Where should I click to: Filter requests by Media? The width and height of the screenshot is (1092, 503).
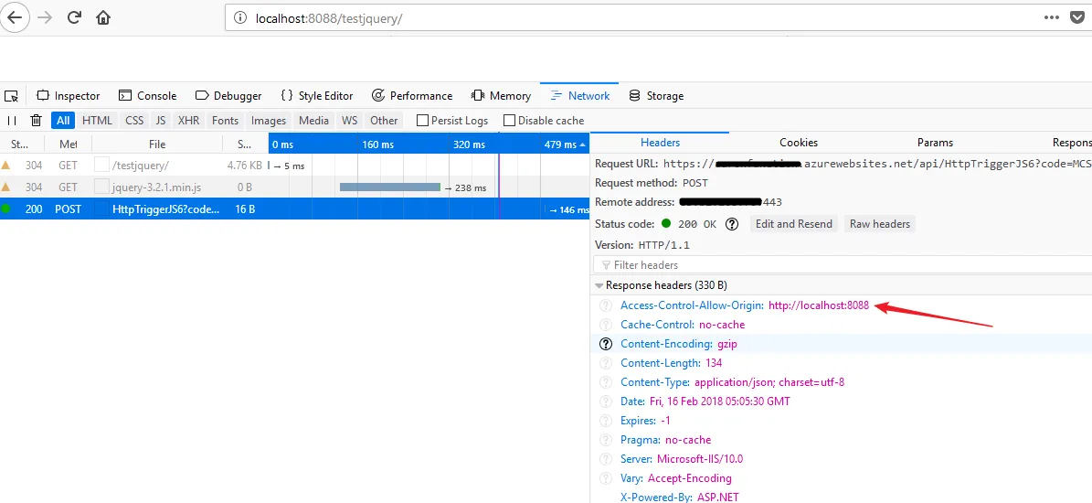tap(313, 121)
